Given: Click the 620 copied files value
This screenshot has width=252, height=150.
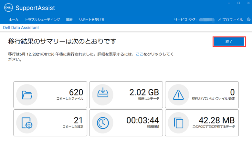Looking at the screenshot, I should [x=76, y=92].
